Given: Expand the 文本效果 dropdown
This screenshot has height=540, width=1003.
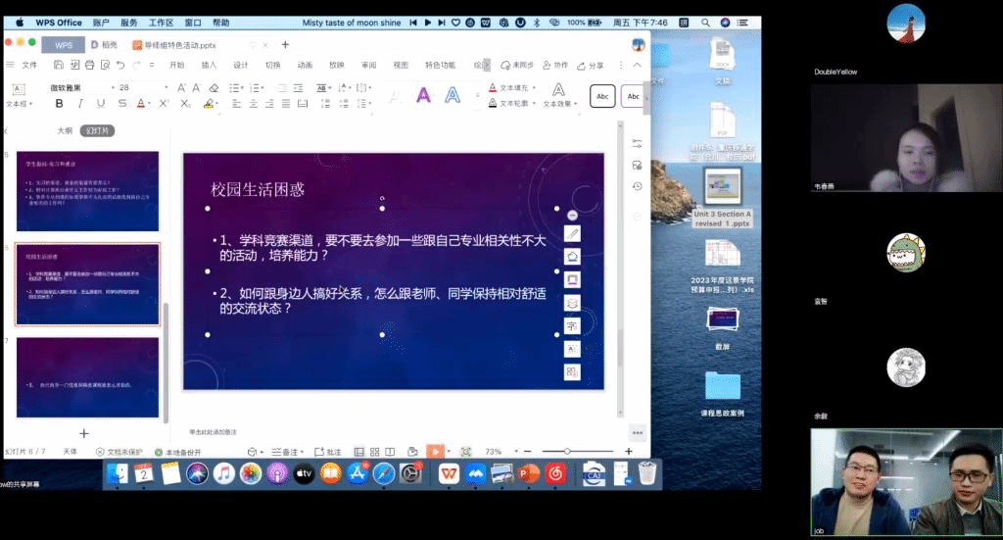Looking at the screenshot, I should (x=559, y=104).
